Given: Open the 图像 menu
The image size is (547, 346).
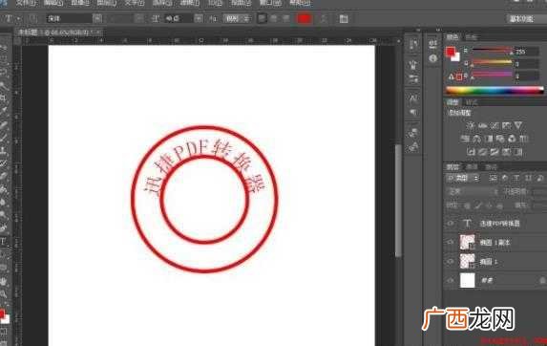Looking at the screenshot, I should click(x=80, y=3).
